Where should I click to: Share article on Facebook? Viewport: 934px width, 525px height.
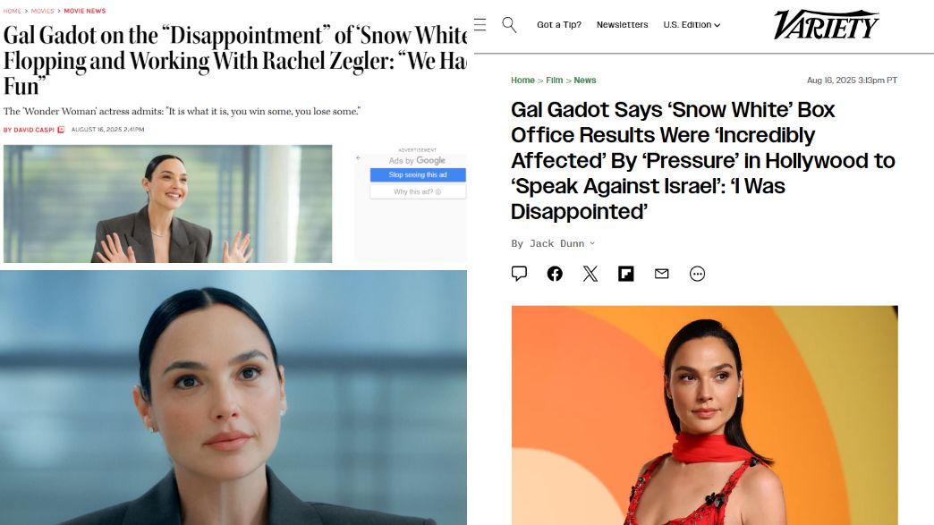(x=555, y=274)
